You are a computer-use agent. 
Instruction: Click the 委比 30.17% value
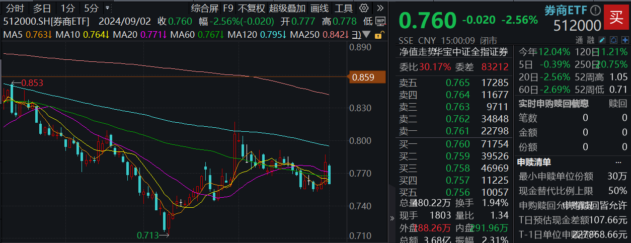click(x=436, y=66)
